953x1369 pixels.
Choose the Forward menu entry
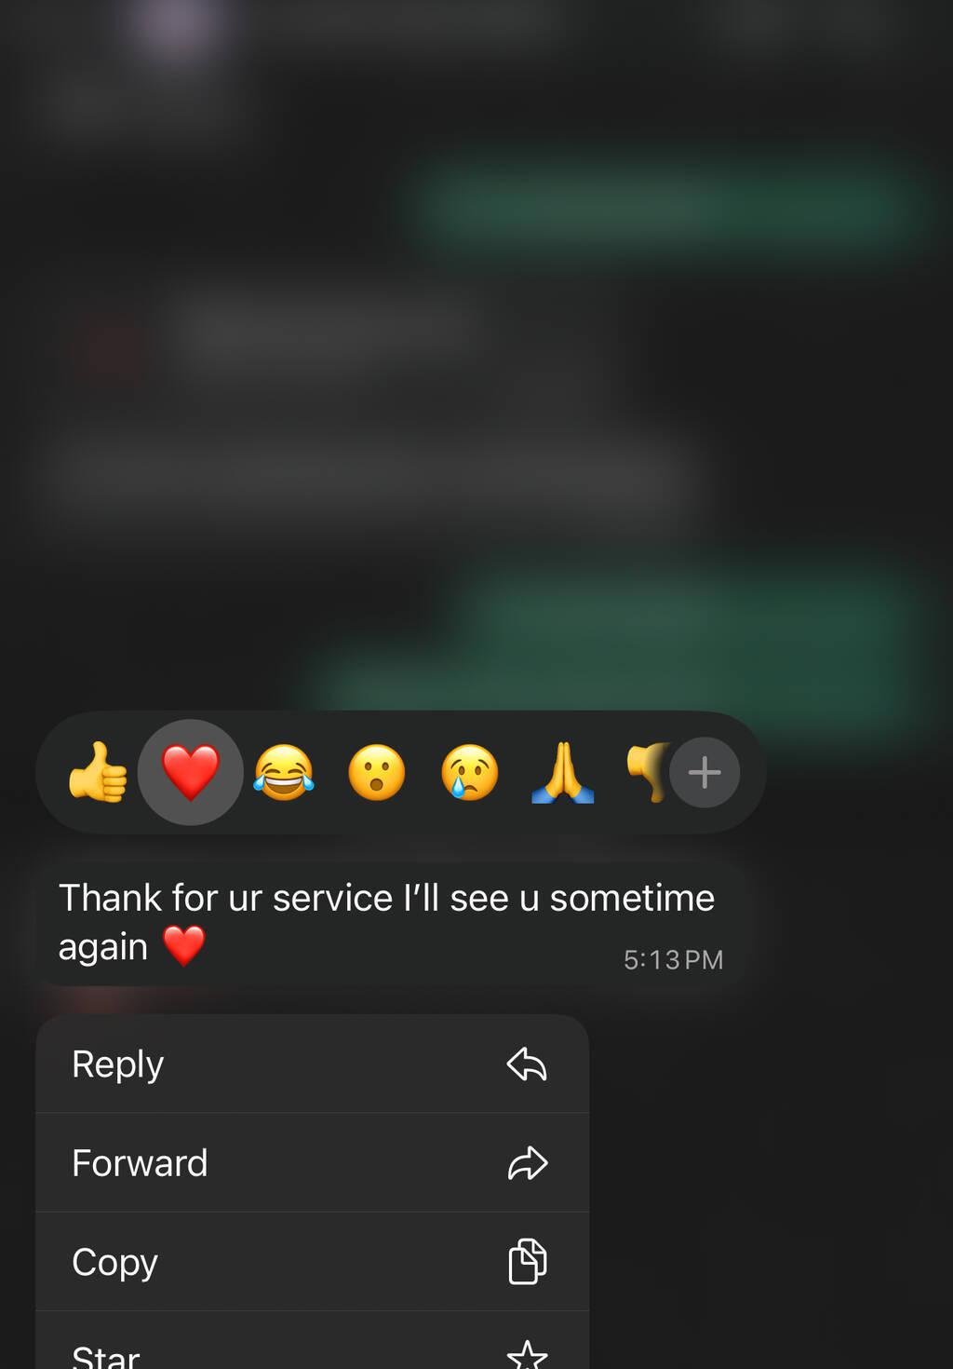pos(313,1163)
